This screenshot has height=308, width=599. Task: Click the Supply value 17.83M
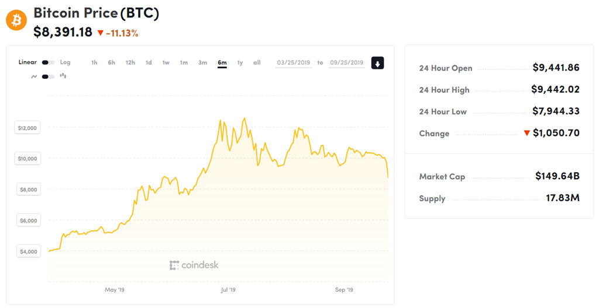click(563, 198)
